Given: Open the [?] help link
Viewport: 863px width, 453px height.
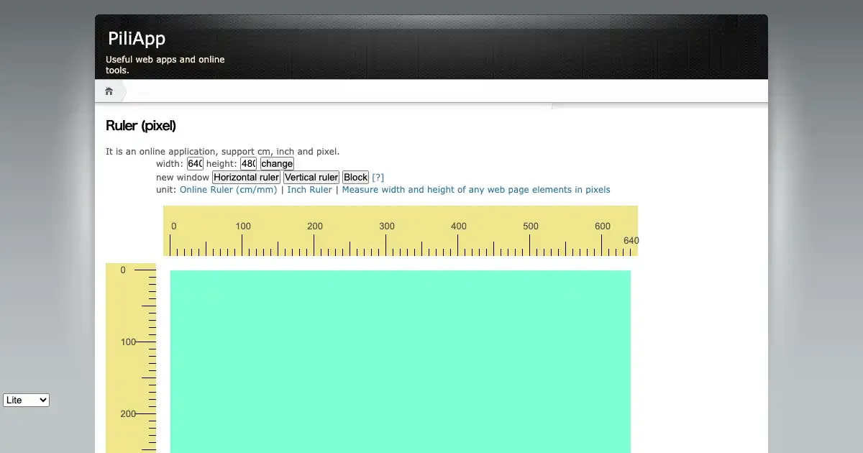Looking at the screenshot, I should click(378, 178).
